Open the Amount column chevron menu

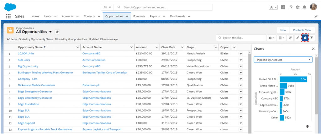157,47
